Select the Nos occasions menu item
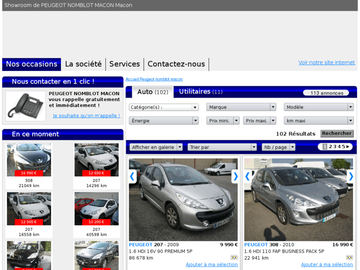The height and width of the screenshot is (270, 360). (x=32, y=64)
